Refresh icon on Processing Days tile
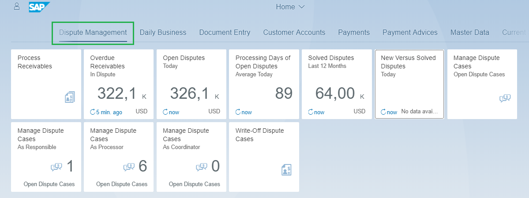The width and height of the screenshot is (529, 198). pos(238,112)
